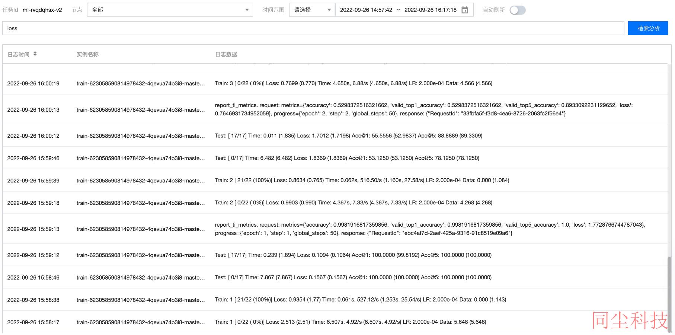
Task: Select timestamp 2022-09-26 15:59:46
Action: [33, 158]
